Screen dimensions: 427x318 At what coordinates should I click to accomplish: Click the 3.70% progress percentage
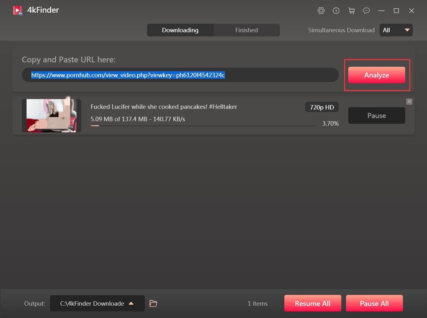pos(331,123)
